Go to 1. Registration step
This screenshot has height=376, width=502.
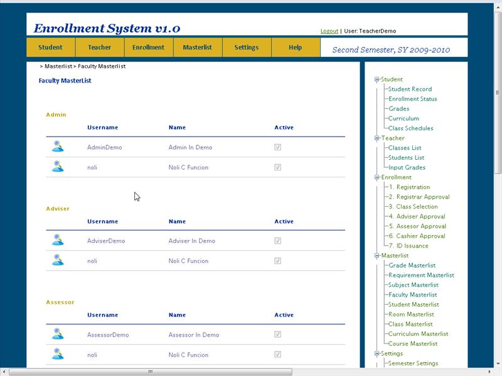click(x=410, y=187)
